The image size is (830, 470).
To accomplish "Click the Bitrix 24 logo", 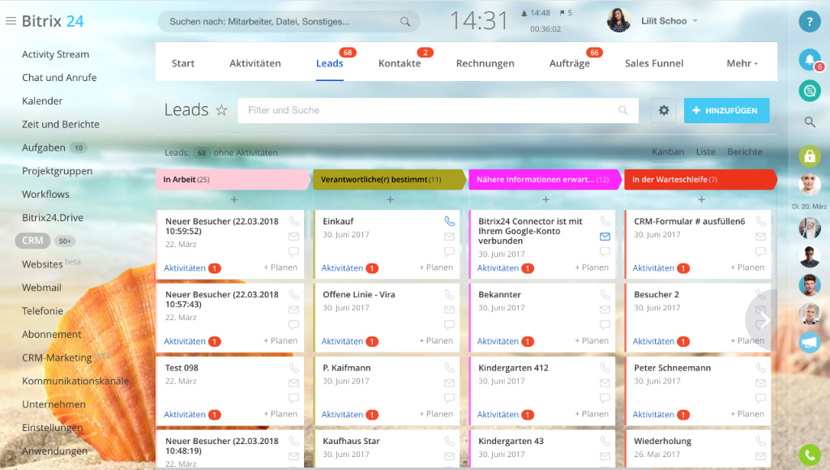I will tap(53, 21).
